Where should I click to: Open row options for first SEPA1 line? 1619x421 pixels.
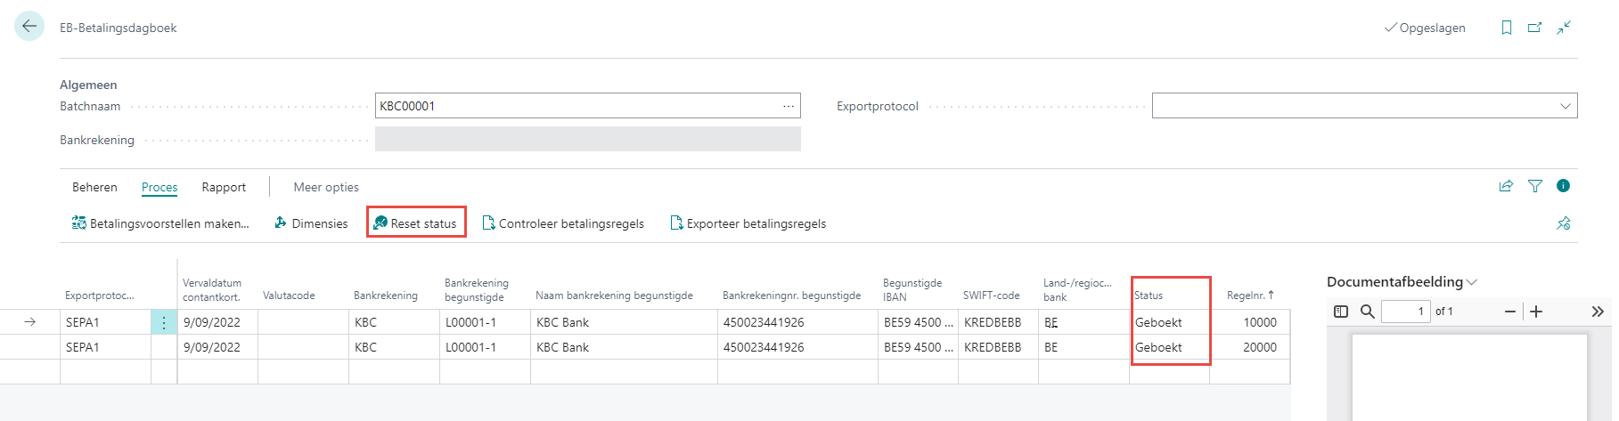tap(164, 322)
